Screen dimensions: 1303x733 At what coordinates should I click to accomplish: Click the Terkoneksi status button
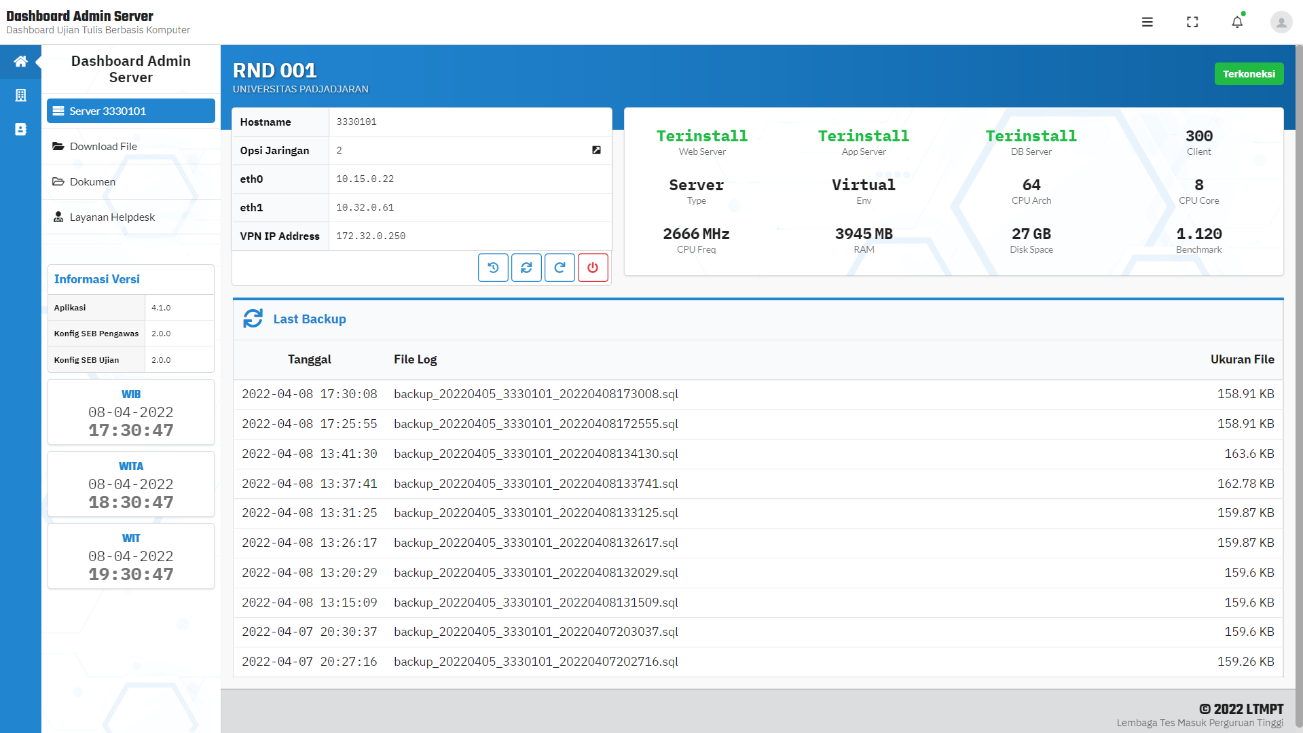click(x=1249, y=74)
